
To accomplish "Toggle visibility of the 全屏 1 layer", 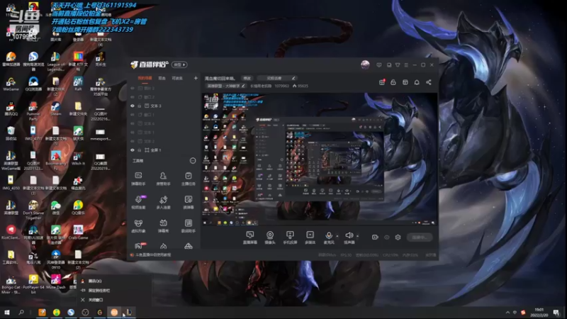I will pyautogui.click(x=133, y=150).
